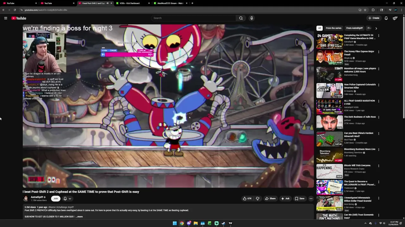The image size is (405, 227).
Task: Open the Smartest Killer video thumbnail
Action: coord(330,90)
